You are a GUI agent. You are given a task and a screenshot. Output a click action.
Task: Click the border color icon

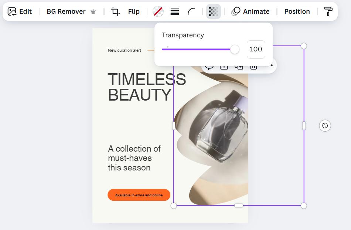click(158, 11)
